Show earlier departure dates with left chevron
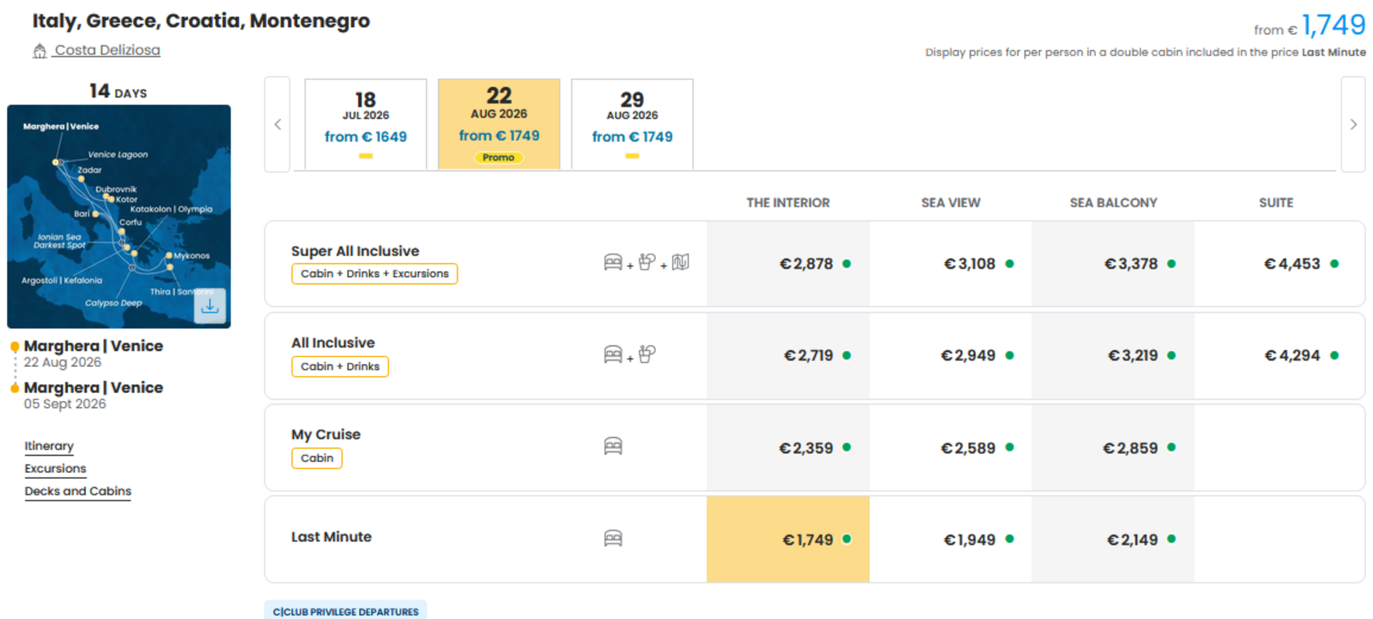 pyautogui.click(x=278, y=124)
